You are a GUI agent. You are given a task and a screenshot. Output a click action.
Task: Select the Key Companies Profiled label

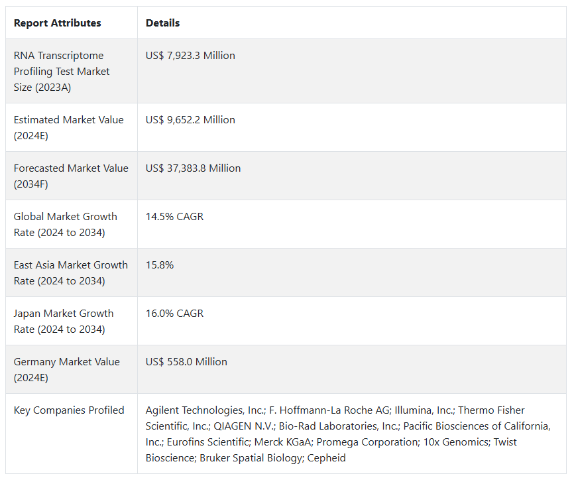point(69,410)
